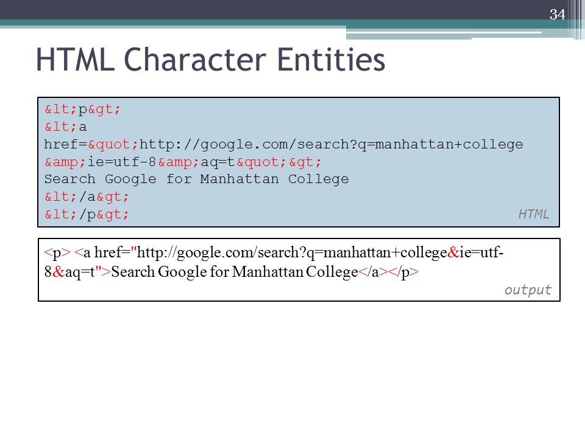
Task: Click the '&amp;ie=utf-8&amp;aq=t&quot;&gt;' code line
Action: click(183, 162)
